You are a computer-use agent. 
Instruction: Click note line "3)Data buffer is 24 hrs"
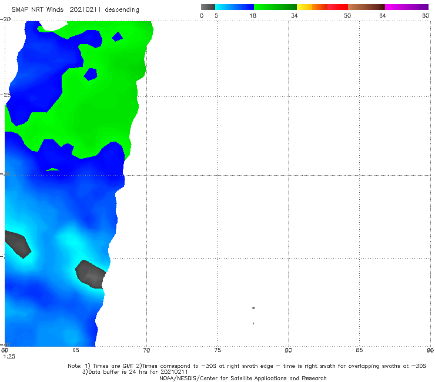click(x=135, y=372)
